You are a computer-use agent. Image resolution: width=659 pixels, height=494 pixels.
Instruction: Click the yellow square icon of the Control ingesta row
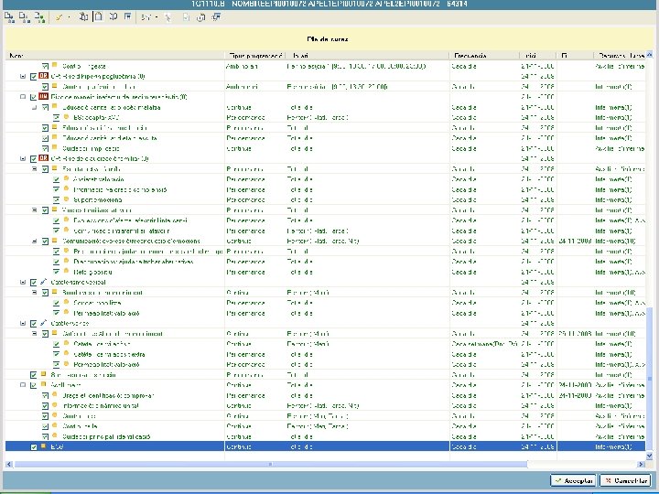55,66
